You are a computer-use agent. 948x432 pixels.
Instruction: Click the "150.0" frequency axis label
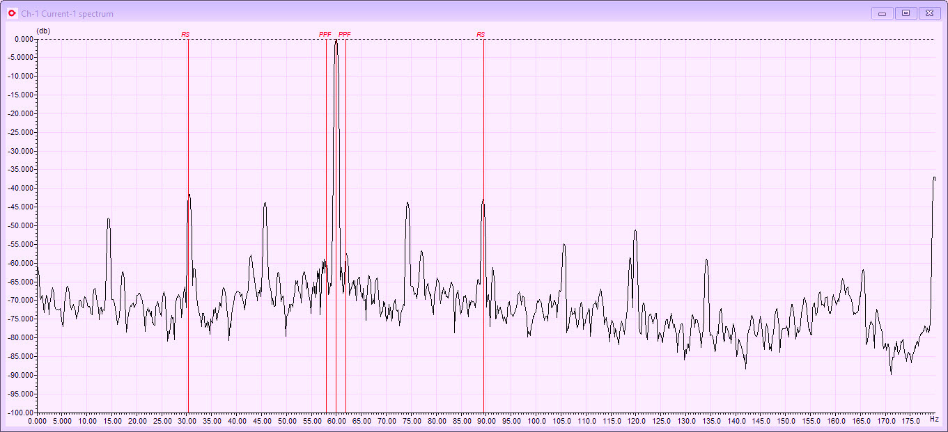[786, 421]
